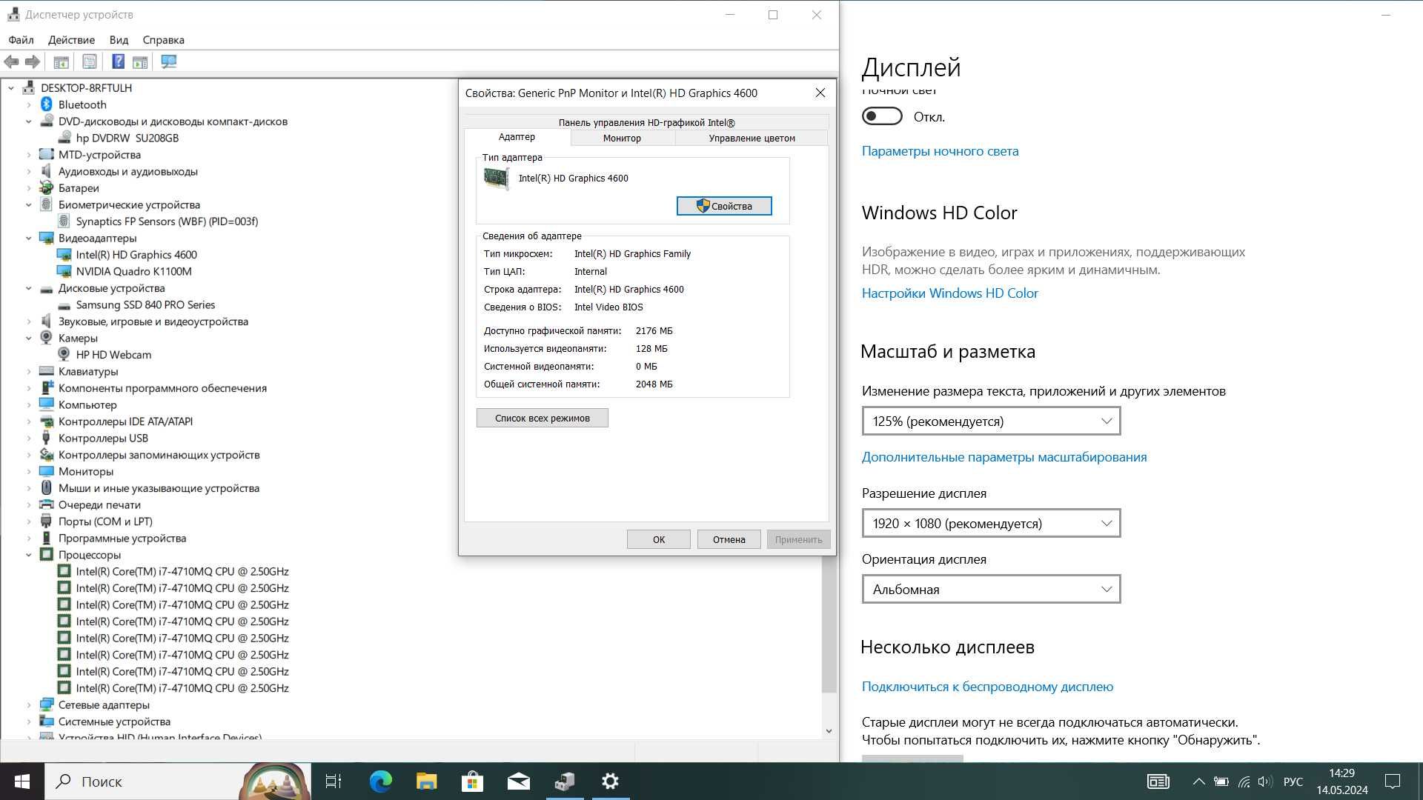Select Intel(R) HD Graphics 4600 adapter in tree
The image size is (1423, 800).
136,254
